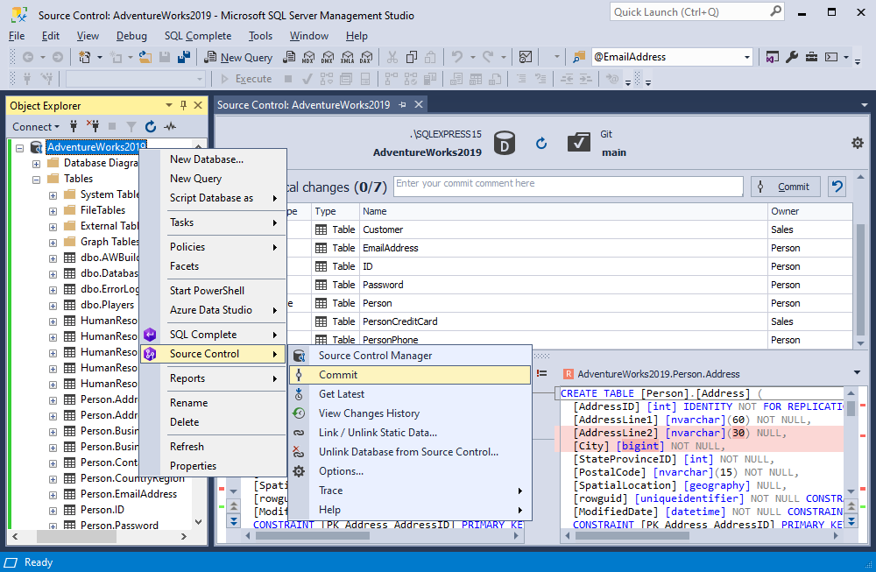Select the PersonCreditCard row
Image resolution: width=876 pixels, height=572 pixels.
point(570,321)
